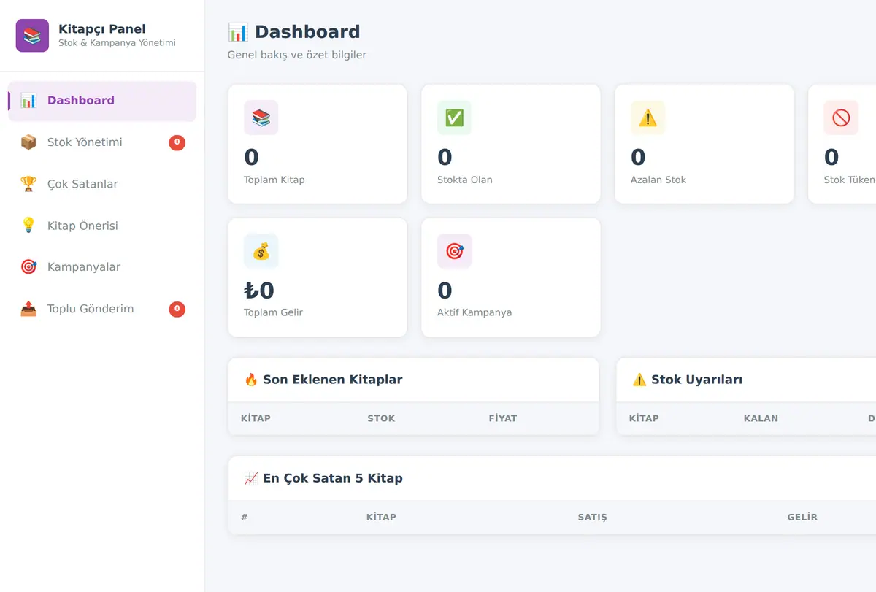Click the target icon on Aktif Kampanya card
This screenshot has width=876, height=592.
(455, 251)
